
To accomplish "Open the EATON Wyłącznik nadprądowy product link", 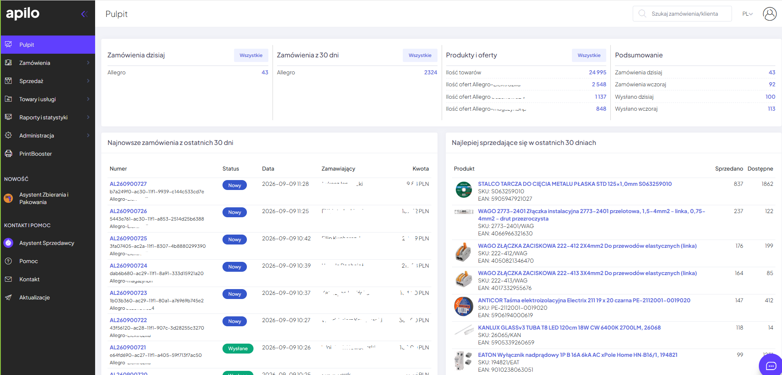I will (578, 355).
